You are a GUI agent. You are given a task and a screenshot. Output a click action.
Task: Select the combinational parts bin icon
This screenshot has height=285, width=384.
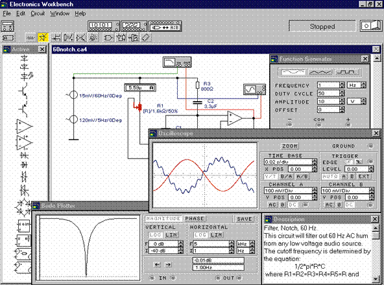coord(121,38)
